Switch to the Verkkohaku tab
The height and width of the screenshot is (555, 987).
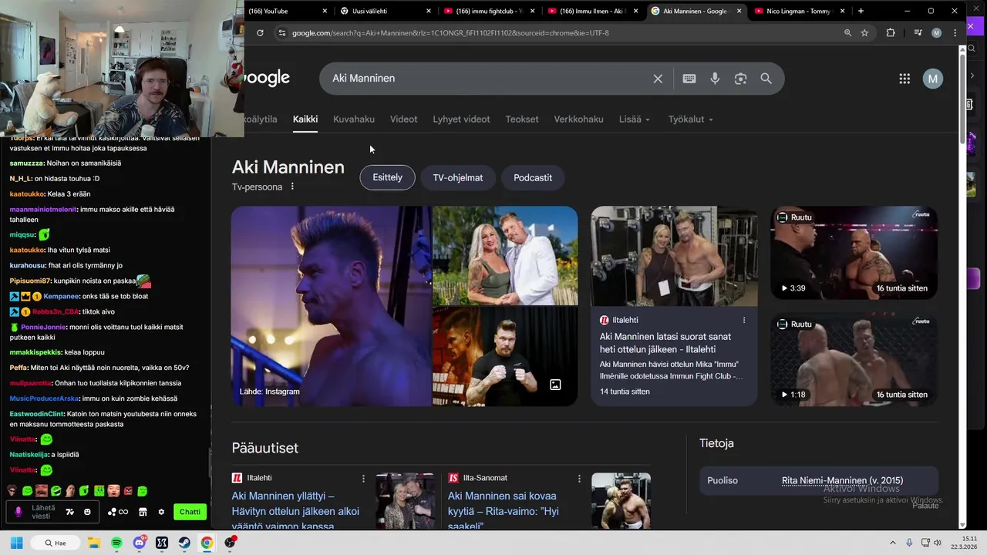tap(578, 119)
